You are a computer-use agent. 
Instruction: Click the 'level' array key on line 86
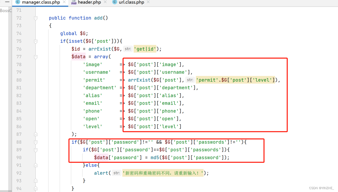click(92, 126)
